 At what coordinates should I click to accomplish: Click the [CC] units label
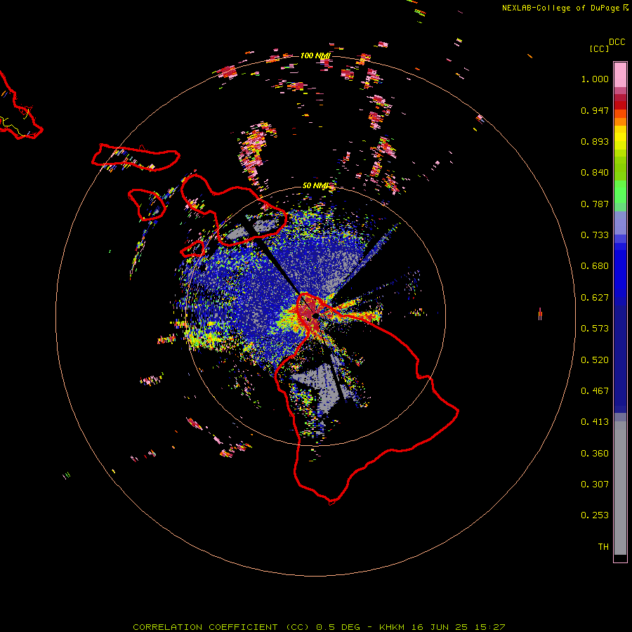click(600, 48)
